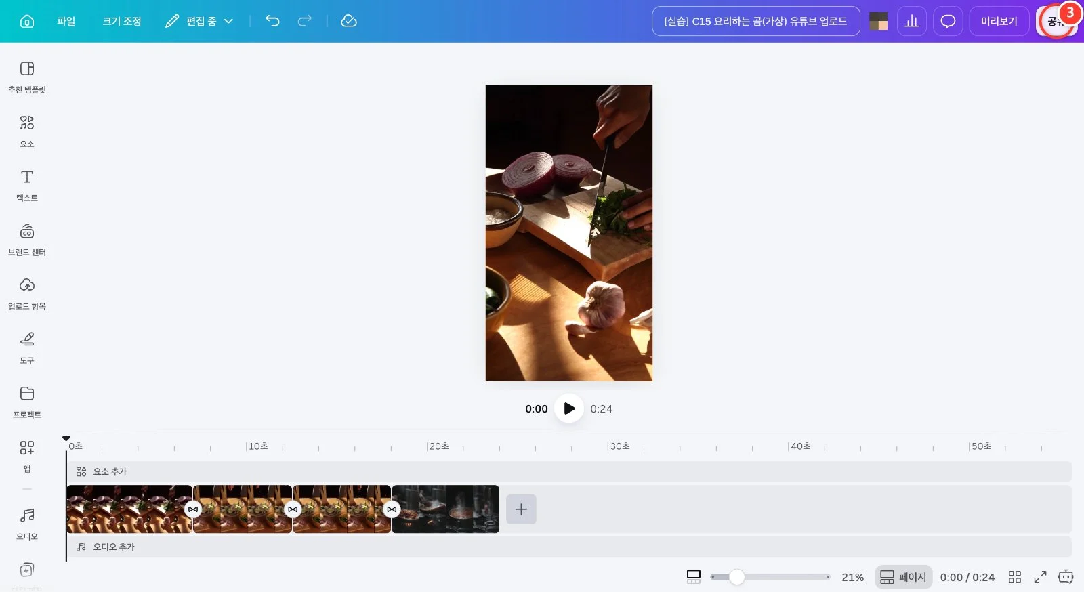Undo the last edit
The width and height of the screenshot is (1084, 592).
pos(272,21)
